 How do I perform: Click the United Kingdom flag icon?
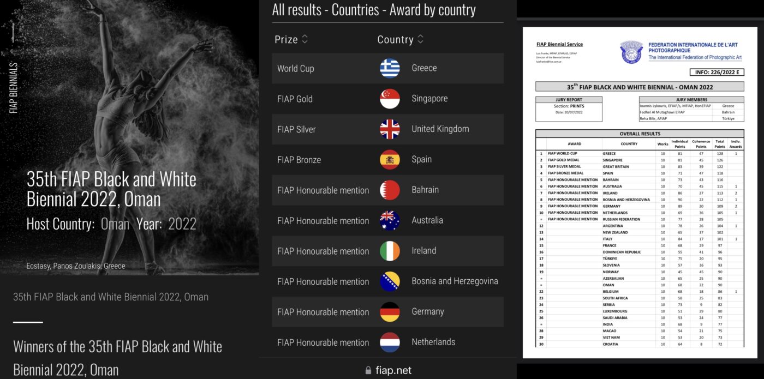[x=390, y=129]
